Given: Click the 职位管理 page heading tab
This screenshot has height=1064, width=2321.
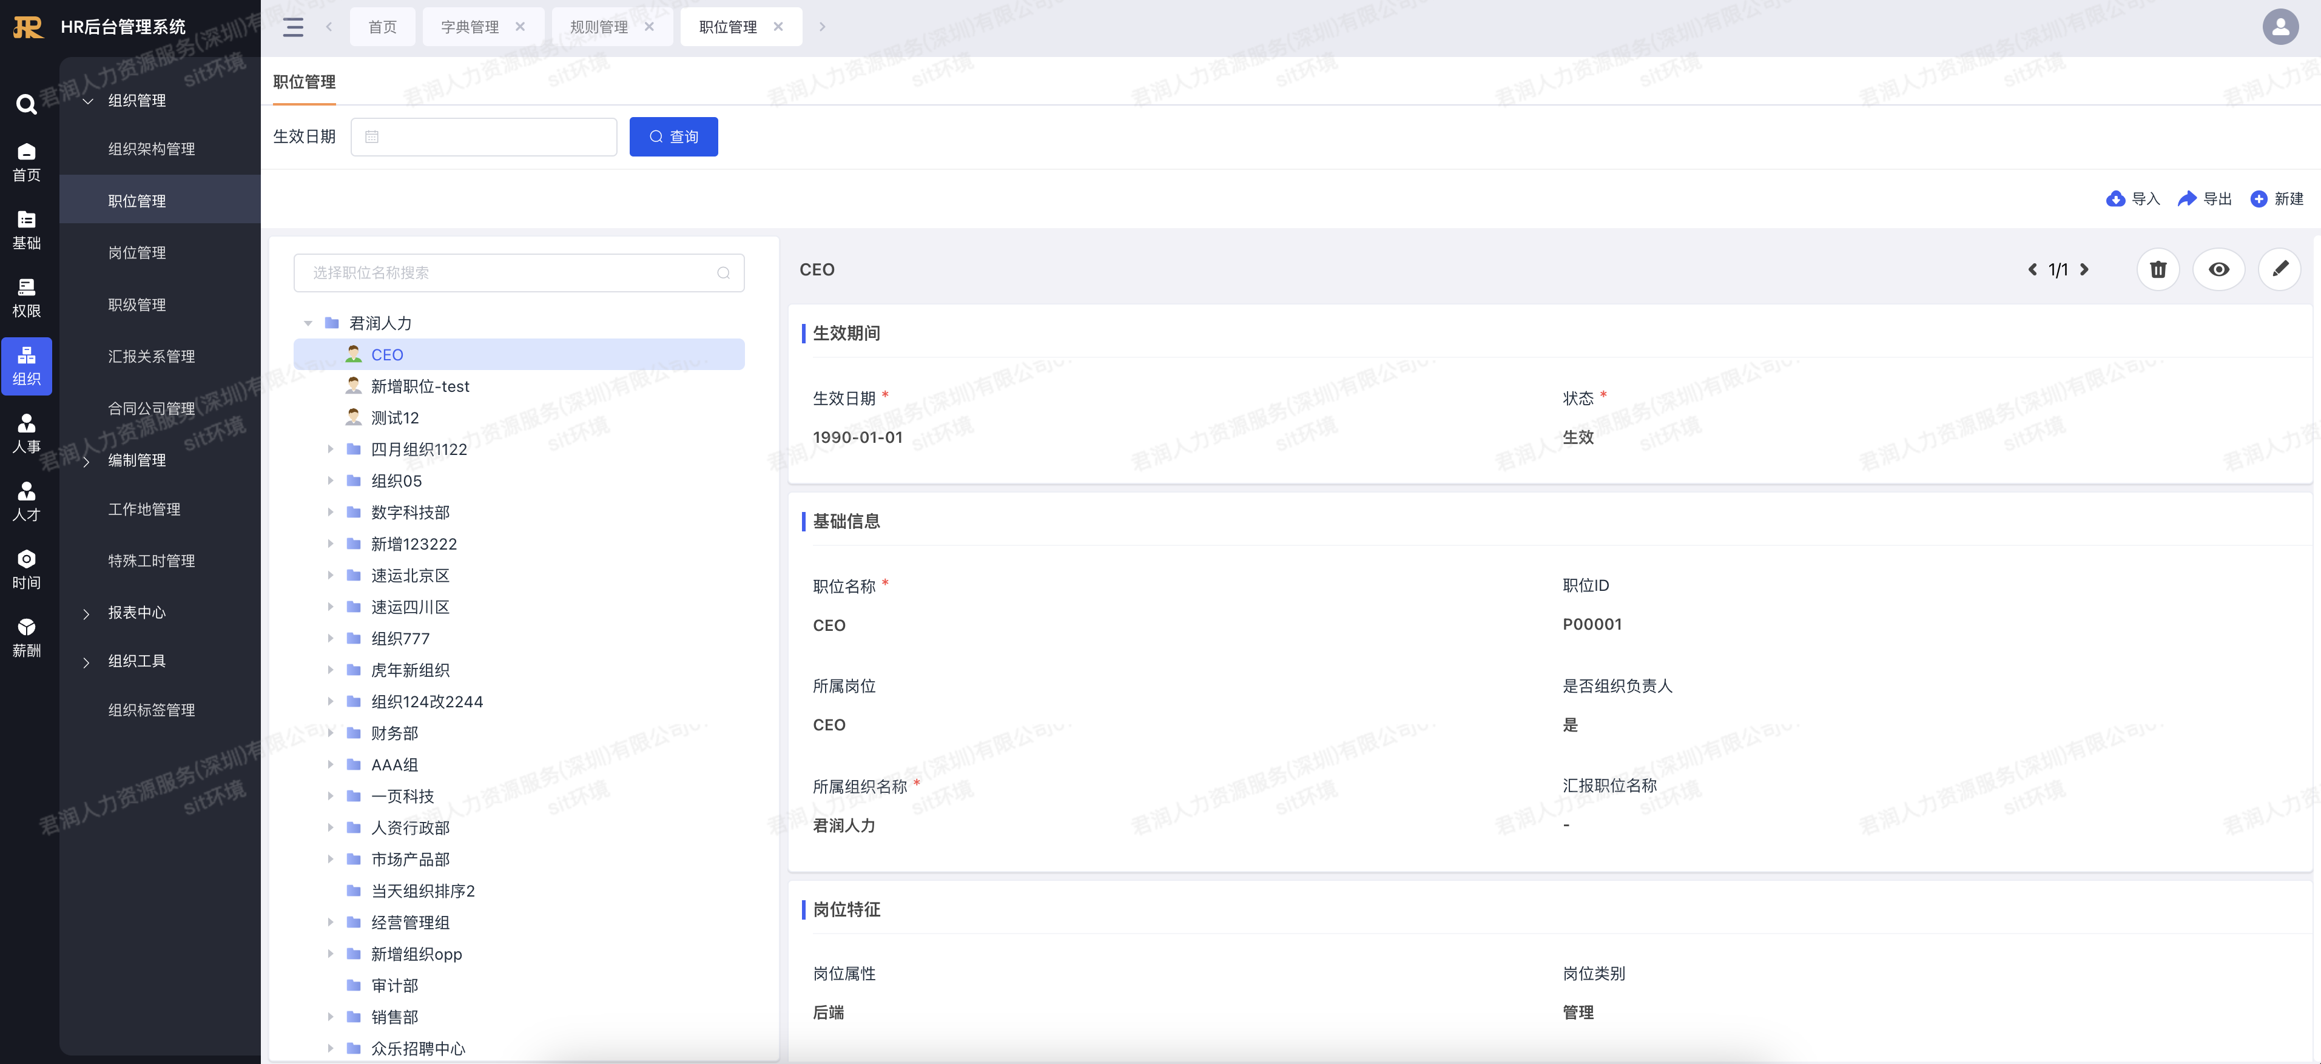Looking at the screenshot, I should pyautogui.click(x=305, y=82).
